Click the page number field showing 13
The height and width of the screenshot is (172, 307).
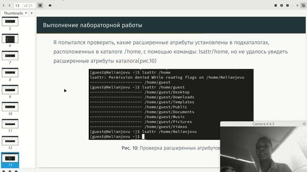click(x=18, y=6)
